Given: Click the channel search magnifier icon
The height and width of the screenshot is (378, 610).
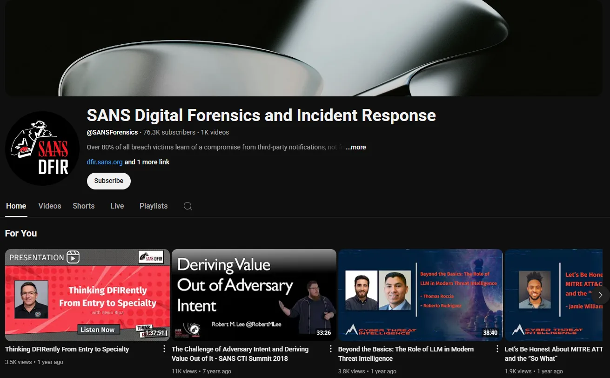Looking at the screenshot, I should point(188,206).
